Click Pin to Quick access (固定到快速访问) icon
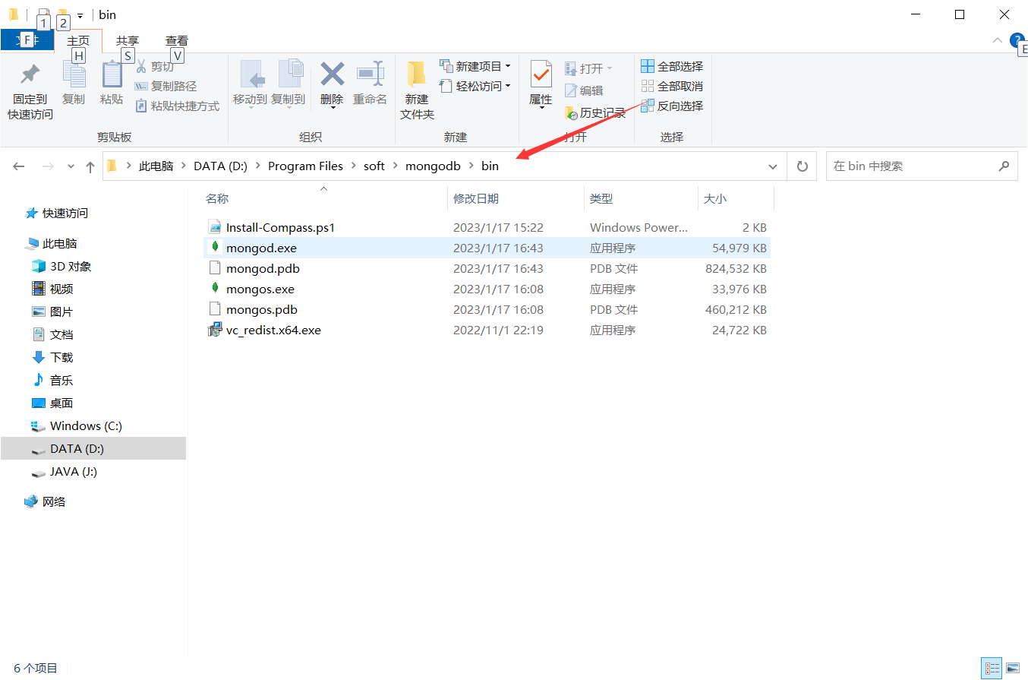This screenshot has height=680, width=1028. [30, 74]
